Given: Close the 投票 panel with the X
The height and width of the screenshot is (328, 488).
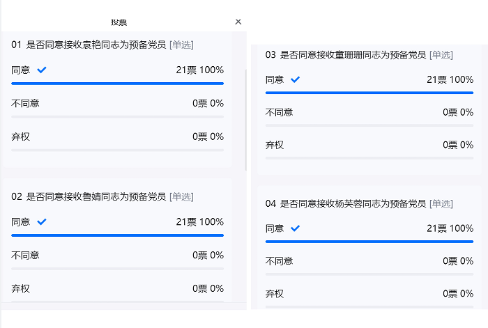Looking at the screenshot, I should pos(238,22).
